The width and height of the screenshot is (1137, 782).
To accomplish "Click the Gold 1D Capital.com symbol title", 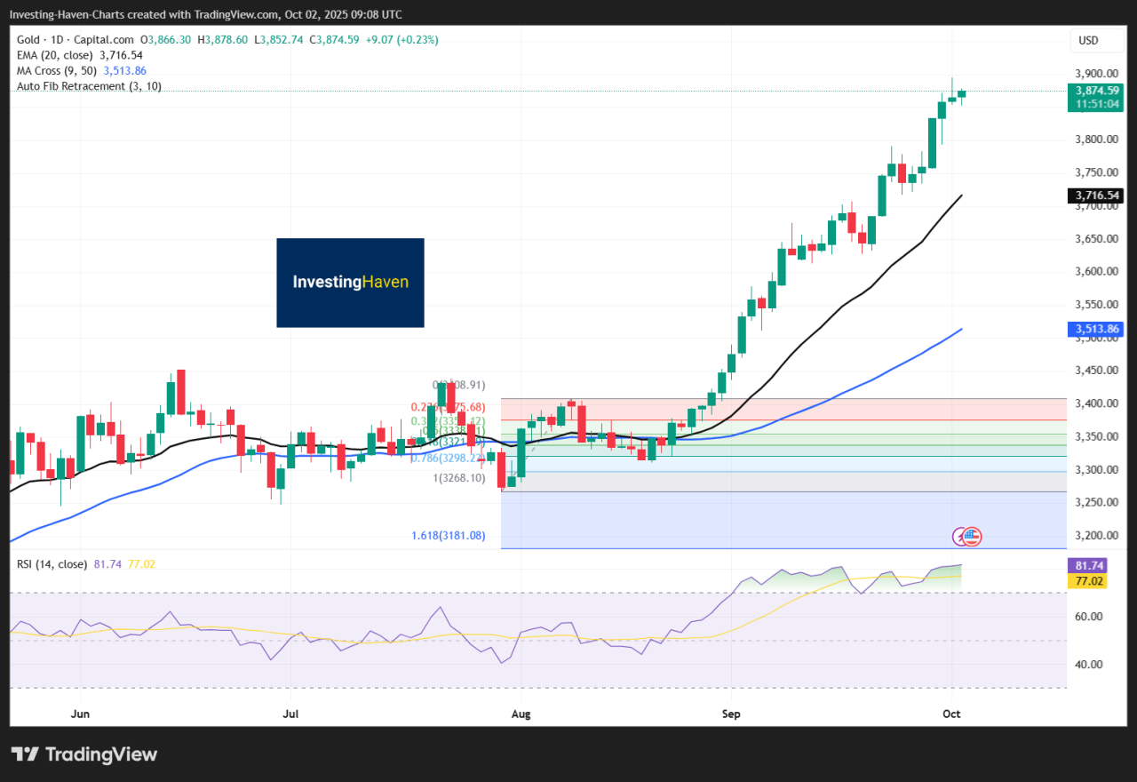I will pyautogui.click(x=76, y=40).
